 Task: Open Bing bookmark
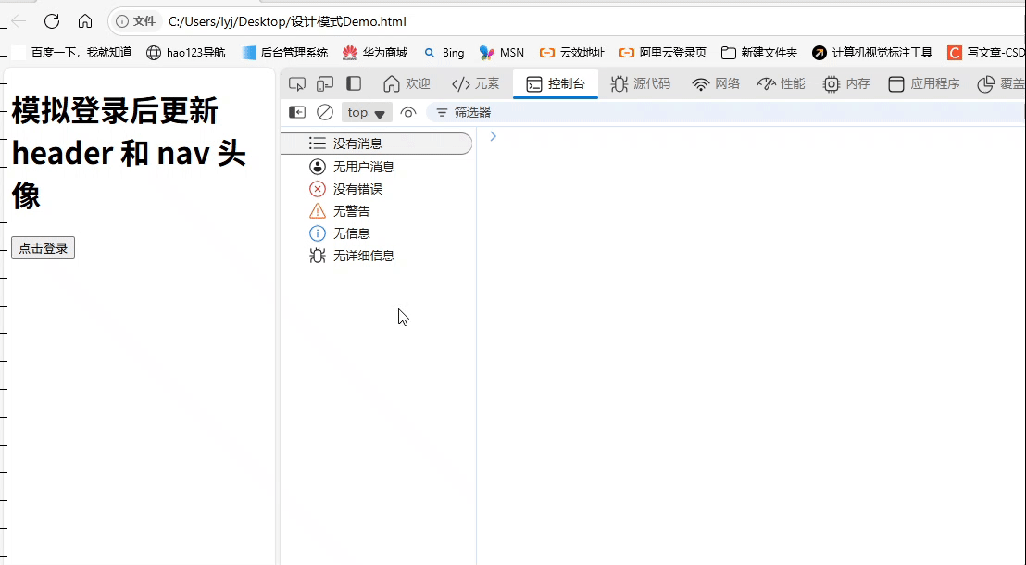(444, 53)
